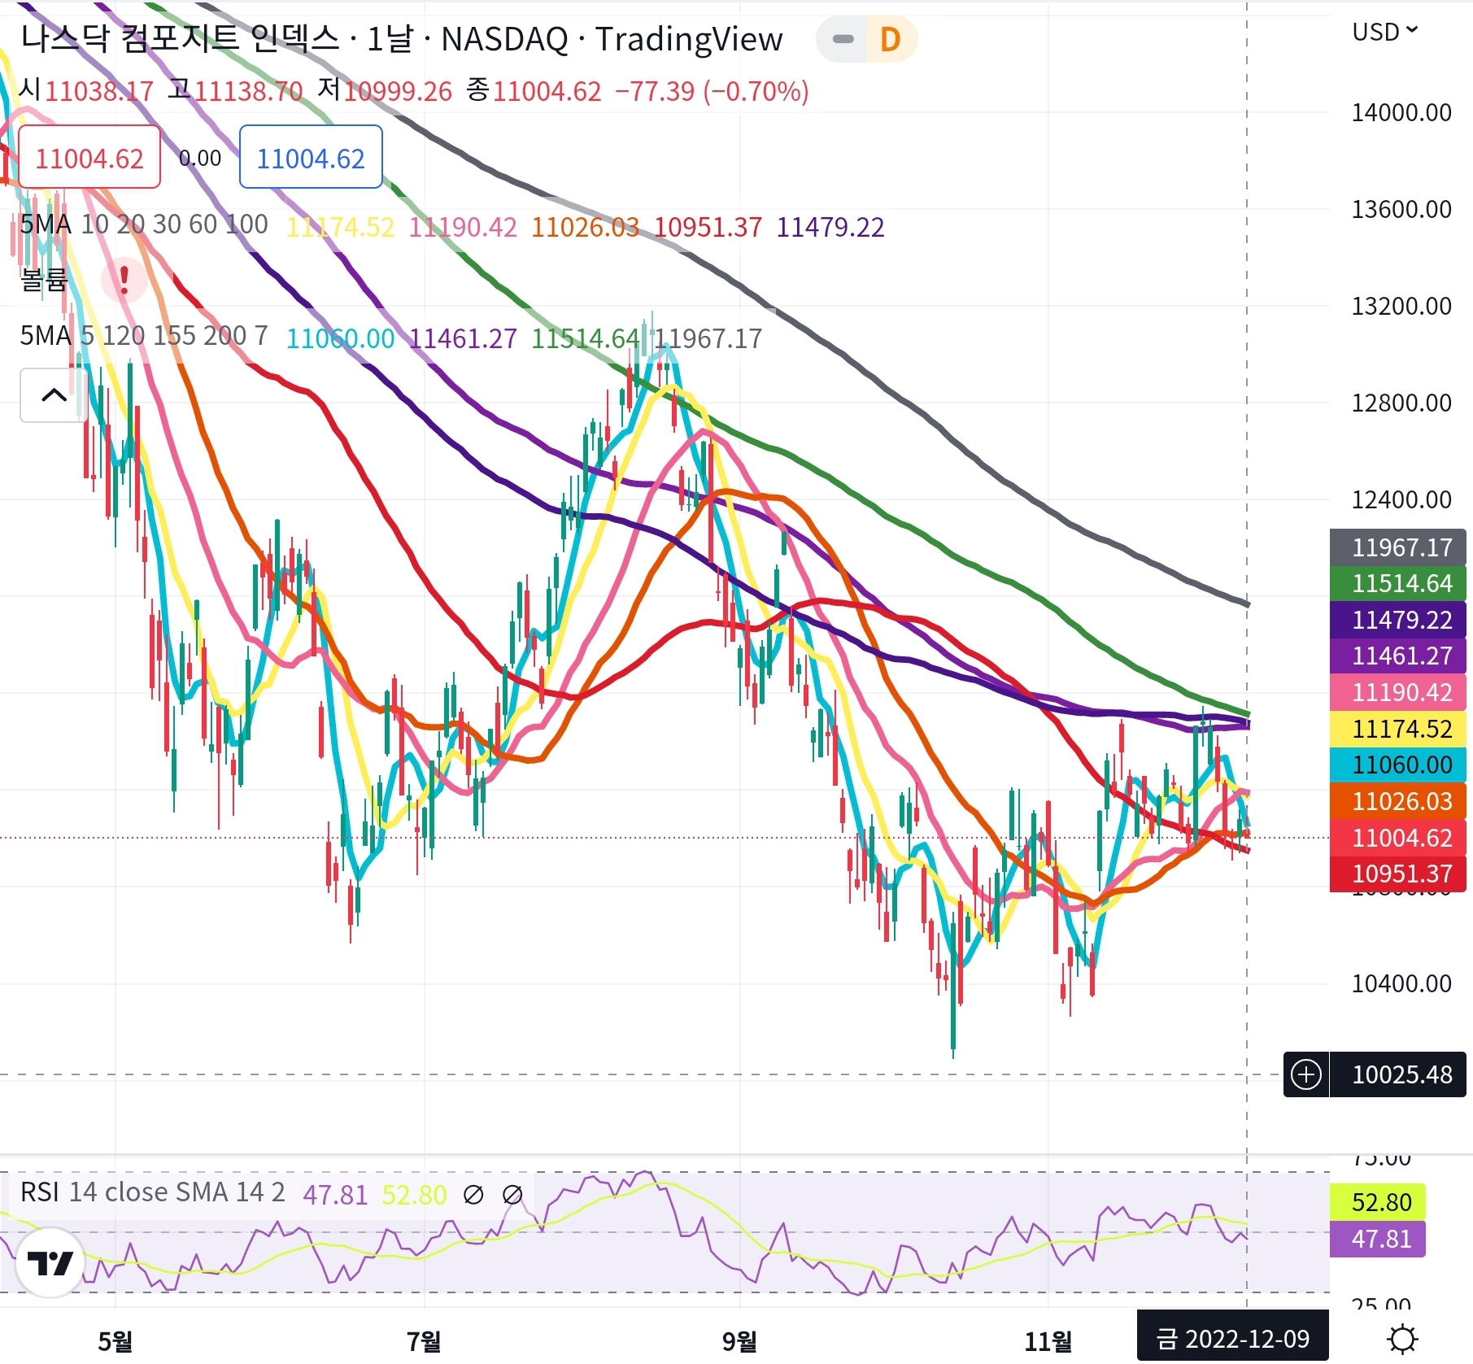Viewport: 1473px width, 1364px height.
Task: Click the 11514.64 green price label
Action: tap(1398, 583)
